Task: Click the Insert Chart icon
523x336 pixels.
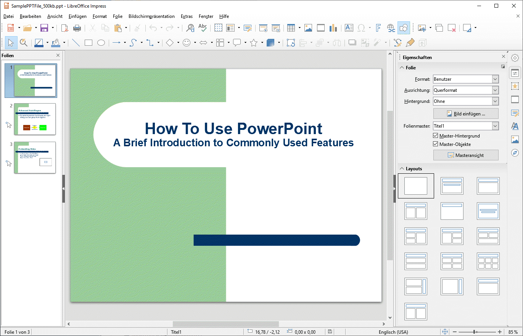Action: click(x=333, y=28)
